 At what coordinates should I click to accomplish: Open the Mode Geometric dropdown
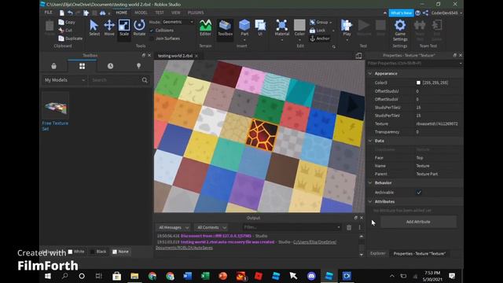178,22
